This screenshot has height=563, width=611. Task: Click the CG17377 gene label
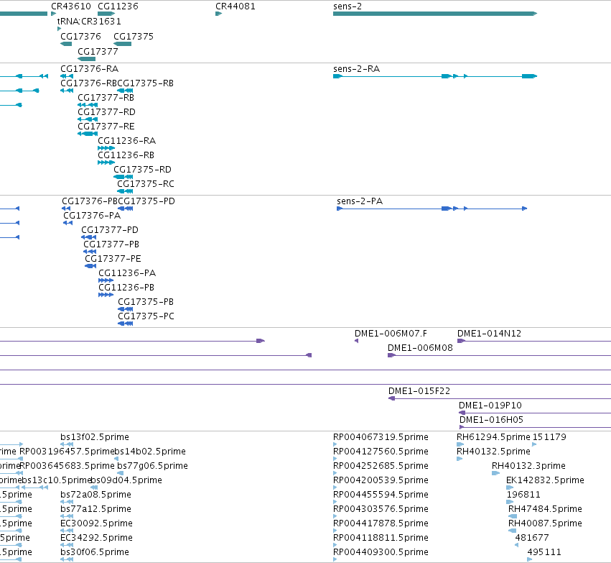coord(98,52)
